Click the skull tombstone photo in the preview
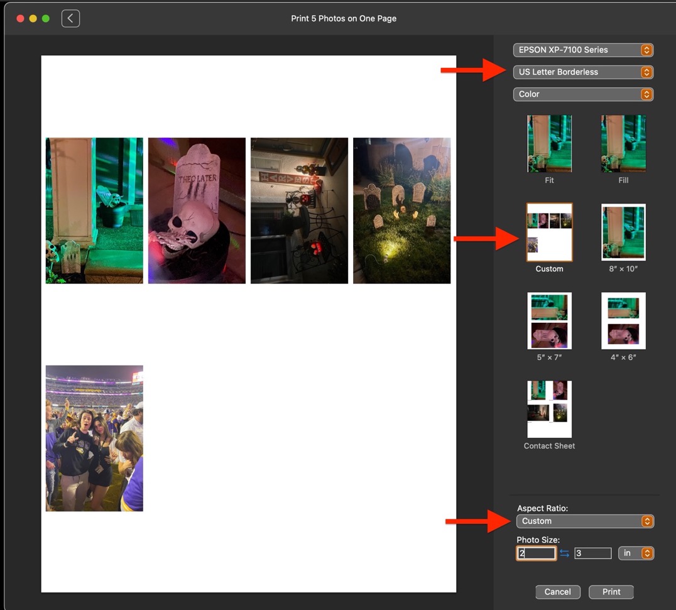Image resolution: width=676 pixels, height=610 pixels. click(197, 210)
